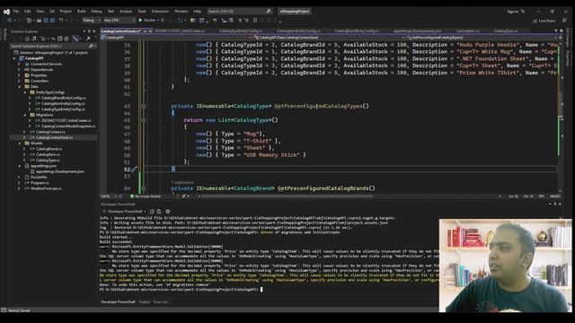
Task: Switch to the CatalogType.cs editor tab
Action: pos(506,31)
